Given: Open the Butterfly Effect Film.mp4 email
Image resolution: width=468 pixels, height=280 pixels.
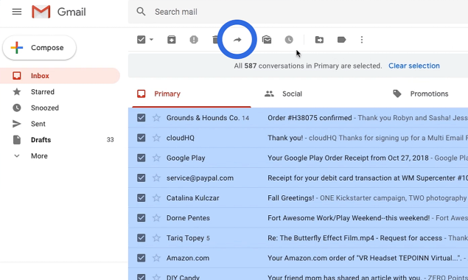Looking at the screenshot, I should click(x=298, y=238).
